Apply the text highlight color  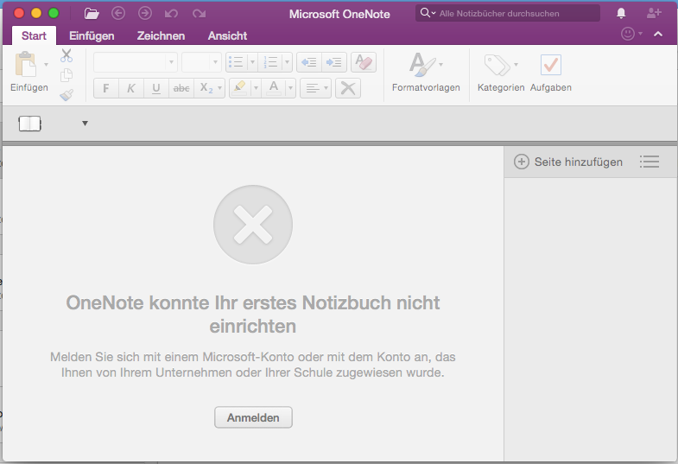[239, 89]
